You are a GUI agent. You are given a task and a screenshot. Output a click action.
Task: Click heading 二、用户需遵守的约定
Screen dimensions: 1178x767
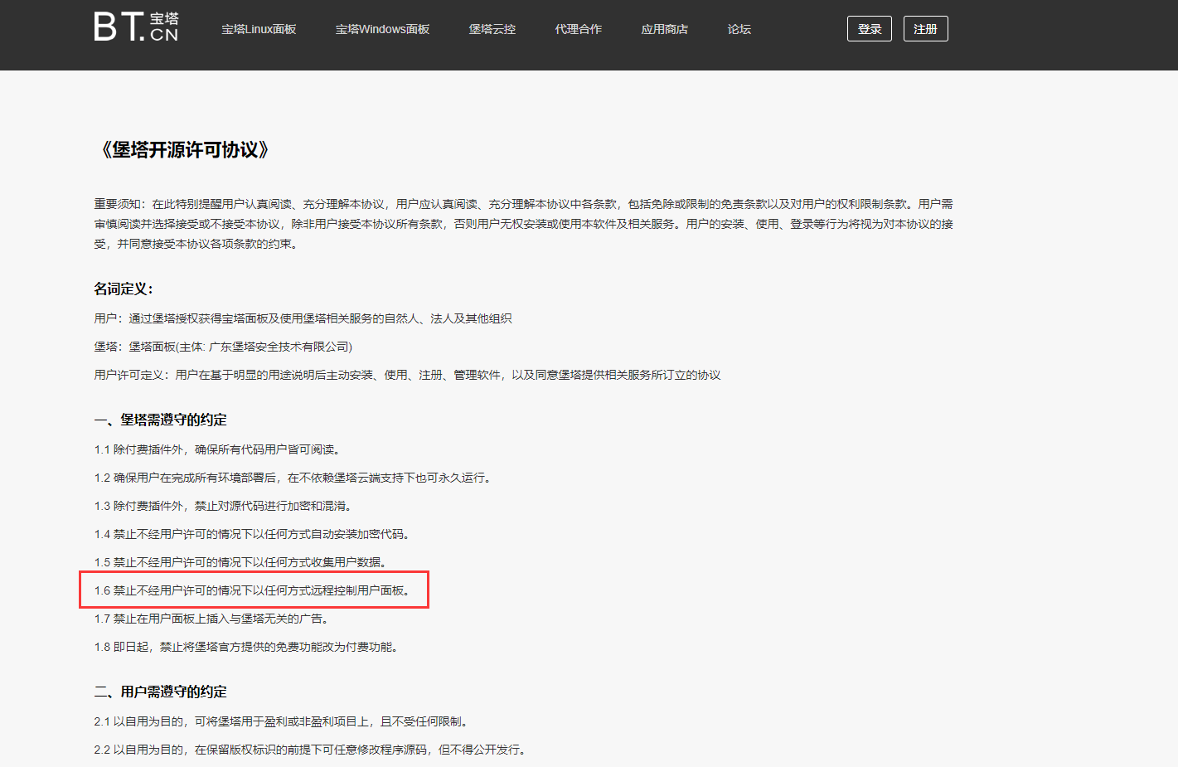pos(160,692)
